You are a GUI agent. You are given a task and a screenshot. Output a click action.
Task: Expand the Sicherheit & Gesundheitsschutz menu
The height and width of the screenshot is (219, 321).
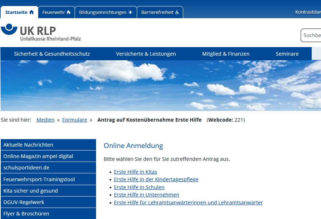pos(52,54)
